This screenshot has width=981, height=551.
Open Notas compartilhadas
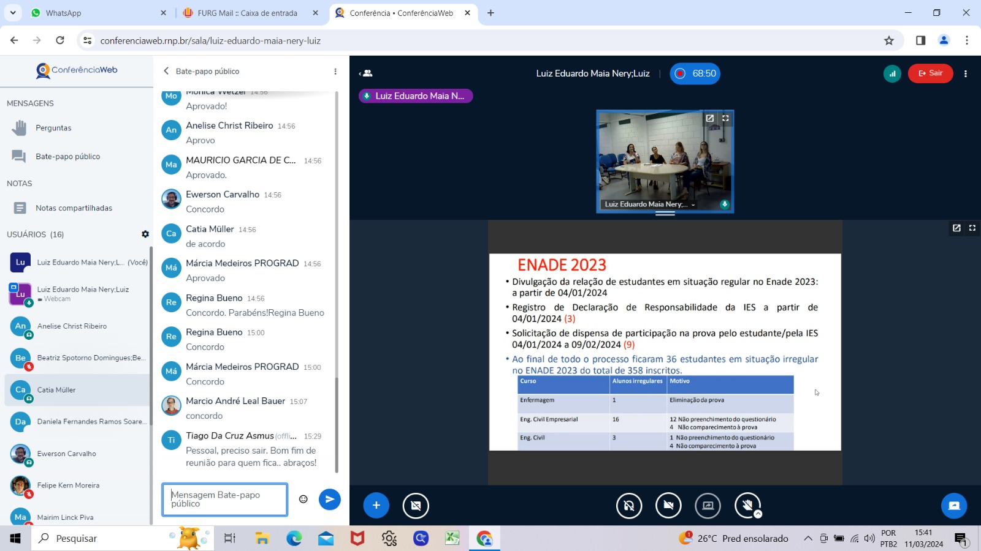point(74,208)
